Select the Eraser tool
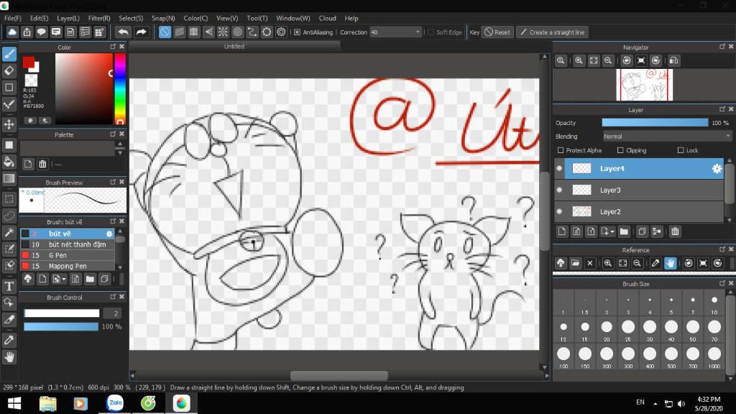 9,71
